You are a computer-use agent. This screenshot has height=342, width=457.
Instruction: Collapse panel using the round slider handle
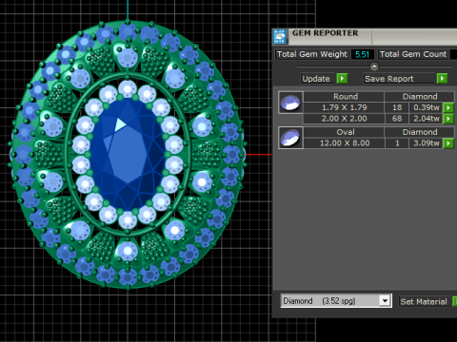click(x=374, y=66)
